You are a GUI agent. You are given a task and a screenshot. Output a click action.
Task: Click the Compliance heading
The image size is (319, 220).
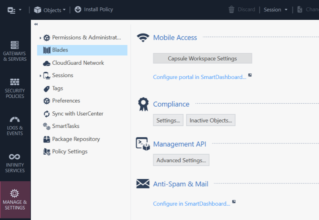click(x=171, y=104)
